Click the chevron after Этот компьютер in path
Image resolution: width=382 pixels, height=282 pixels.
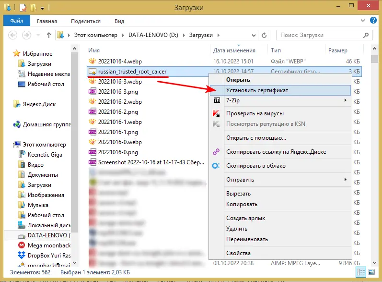pyautogui.click(x=123, y=35)
